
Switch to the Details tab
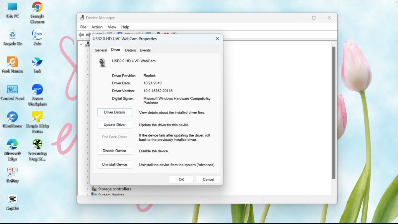[130, 50]
